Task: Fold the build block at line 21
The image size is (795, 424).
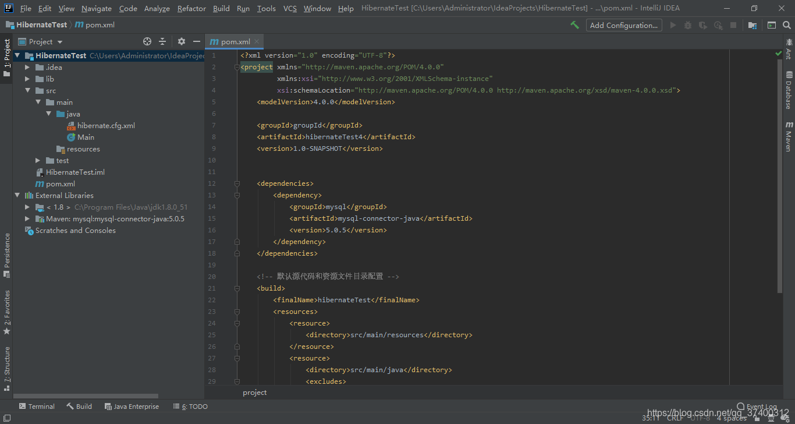Action: (x=237, y=288)
